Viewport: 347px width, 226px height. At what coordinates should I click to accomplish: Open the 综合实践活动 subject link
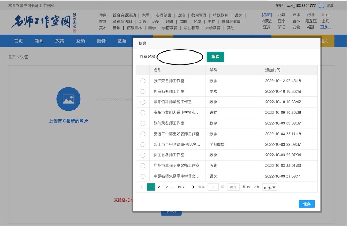point(124,15)
